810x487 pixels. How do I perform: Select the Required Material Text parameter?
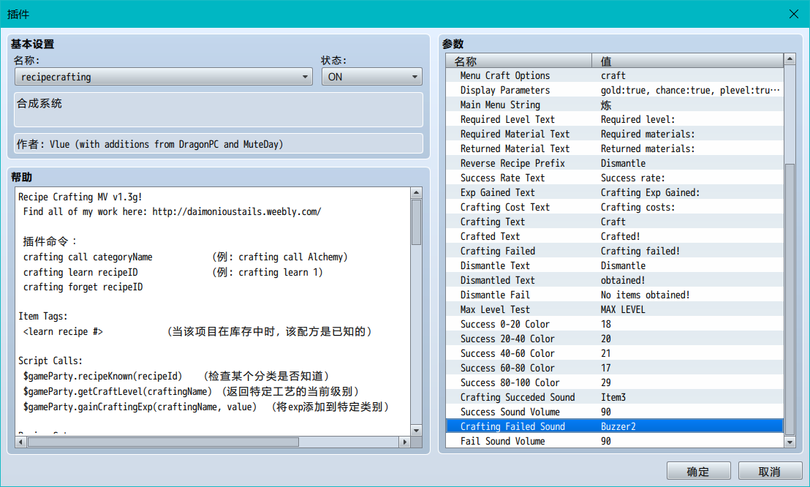click(x=615, y=134)
